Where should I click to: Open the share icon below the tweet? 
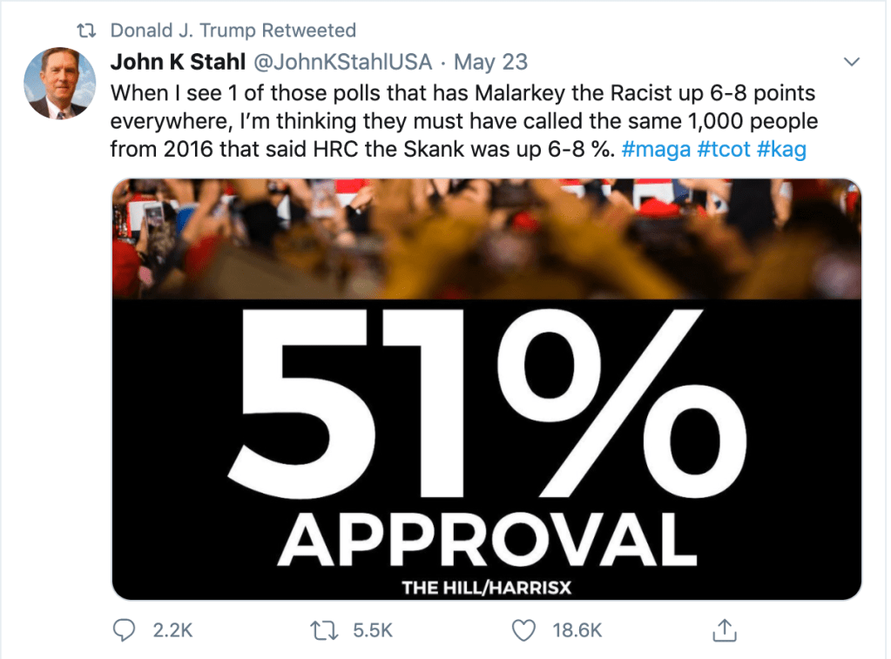[722, 629]
